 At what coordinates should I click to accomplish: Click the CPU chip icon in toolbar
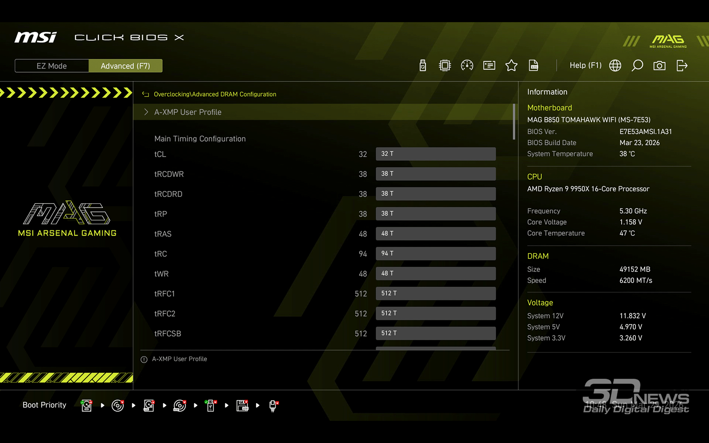[444, 66]
